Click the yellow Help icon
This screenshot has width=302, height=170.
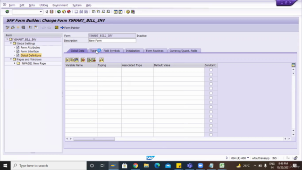pos(128,12)
